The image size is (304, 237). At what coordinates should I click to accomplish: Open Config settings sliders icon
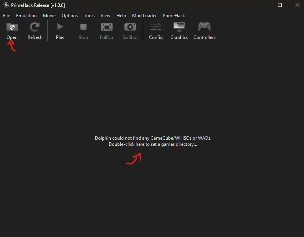(156, 27)
